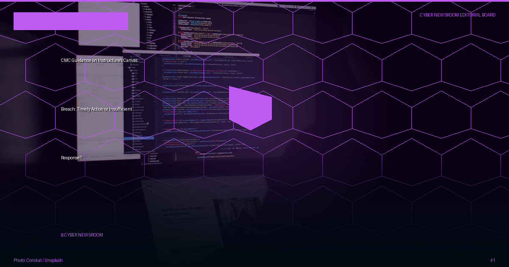Click the small glyph before the CYBER NEWSROOM label
This screenshot has width=509, height=267.
[62, 235]
